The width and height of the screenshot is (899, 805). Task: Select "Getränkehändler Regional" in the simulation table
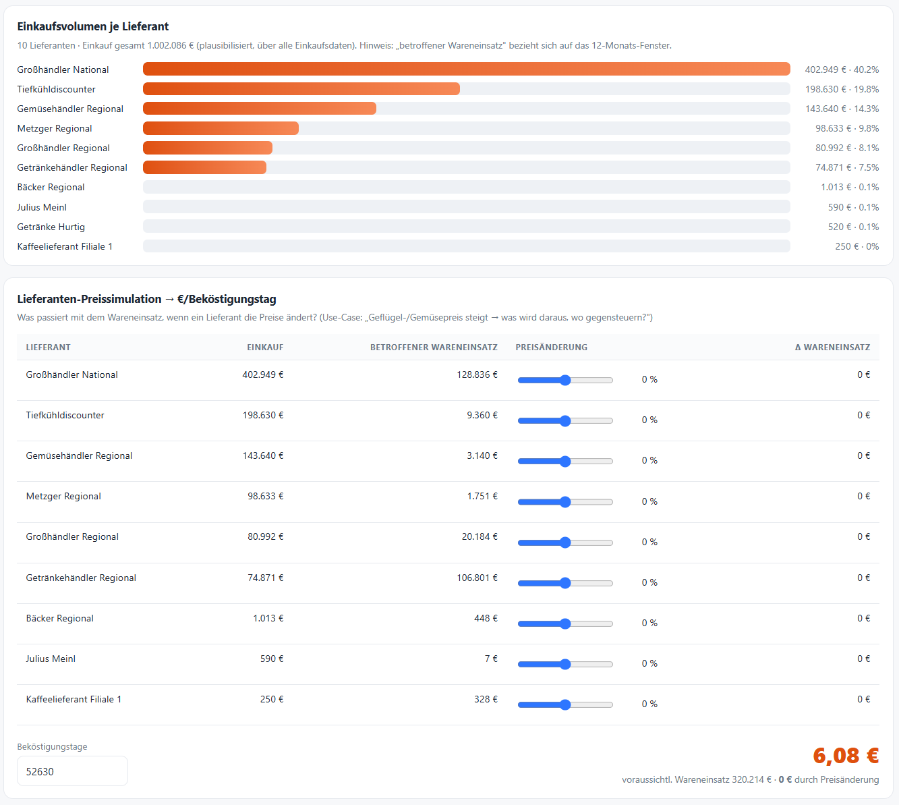(81, 578)
